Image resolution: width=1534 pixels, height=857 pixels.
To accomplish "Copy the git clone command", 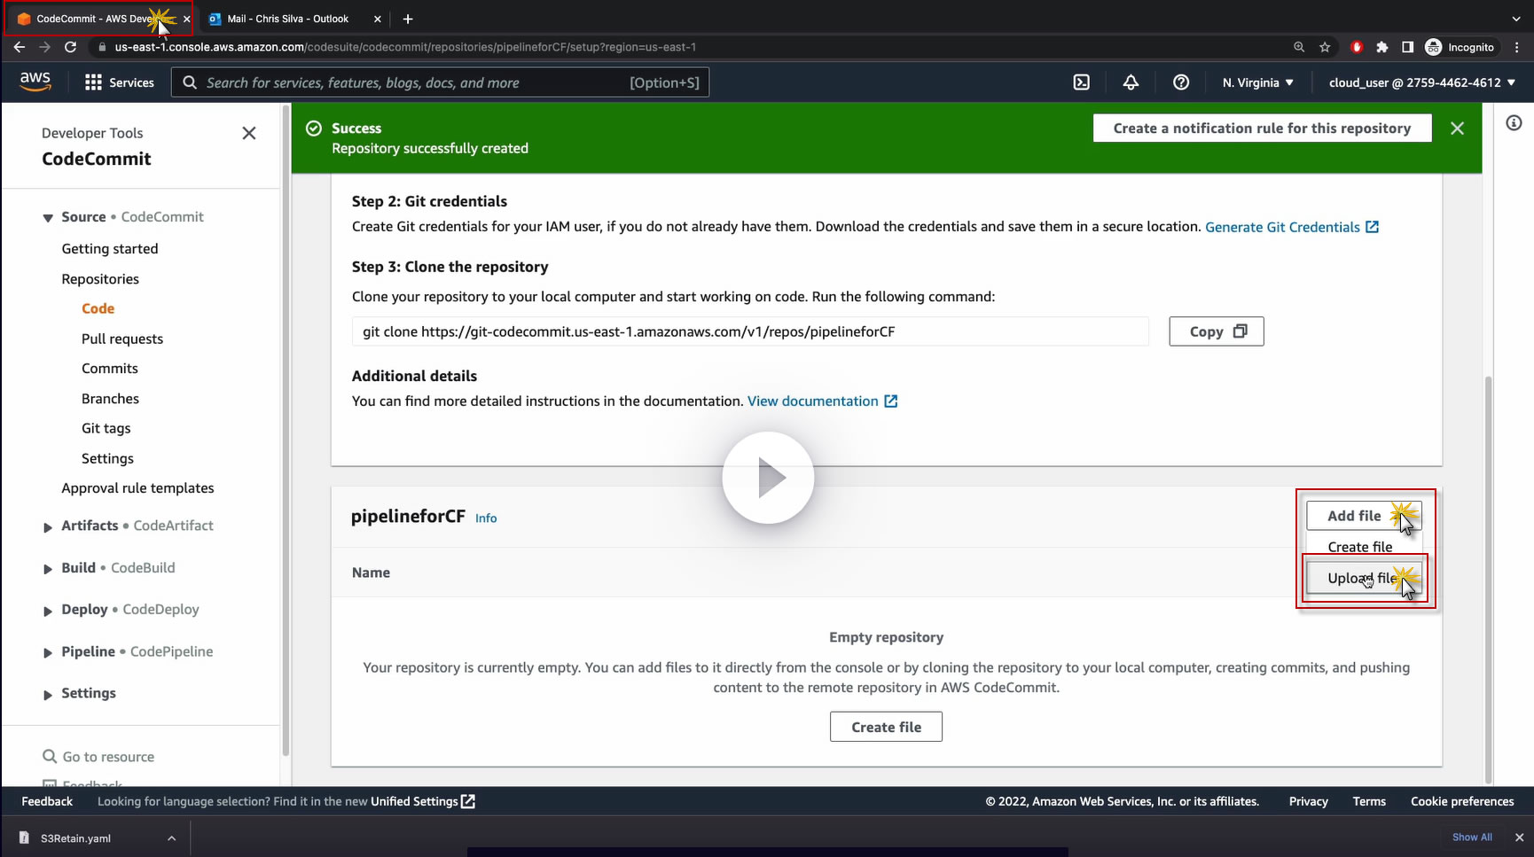I will [1217, 331].
